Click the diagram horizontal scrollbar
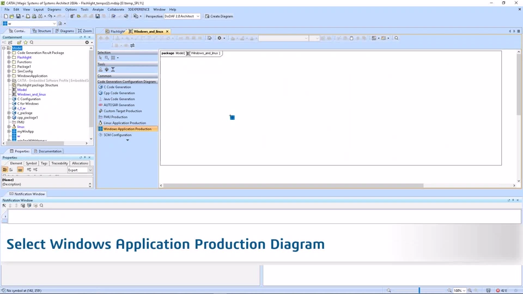 293,186
